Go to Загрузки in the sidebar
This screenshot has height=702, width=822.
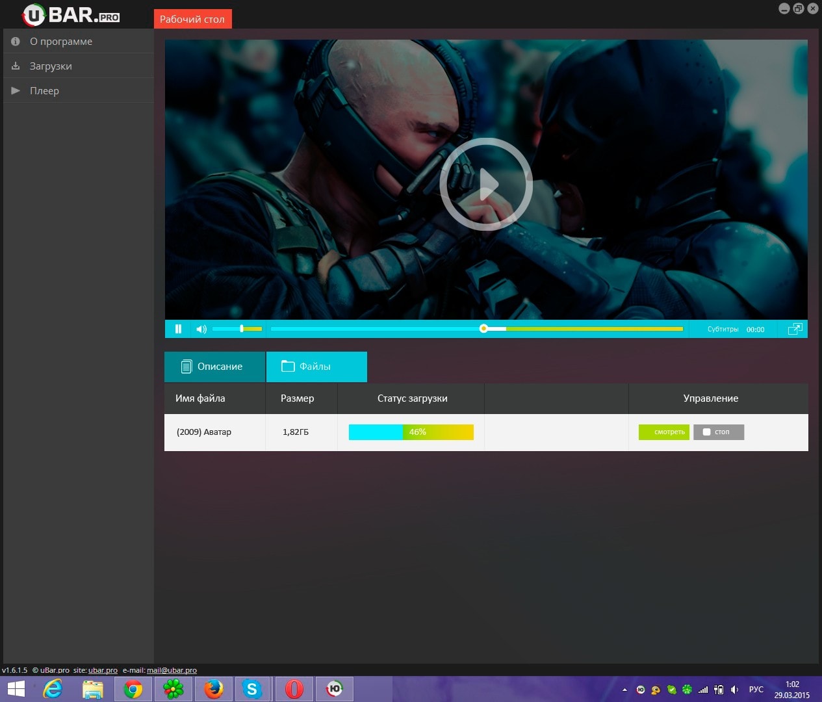tap(51, 66)
